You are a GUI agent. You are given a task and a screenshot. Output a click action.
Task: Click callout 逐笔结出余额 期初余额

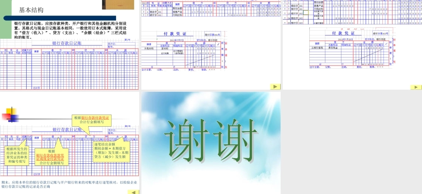[111, 152]
